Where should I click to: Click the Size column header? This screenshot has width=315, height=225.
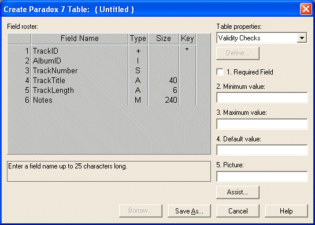click(164, 39)
